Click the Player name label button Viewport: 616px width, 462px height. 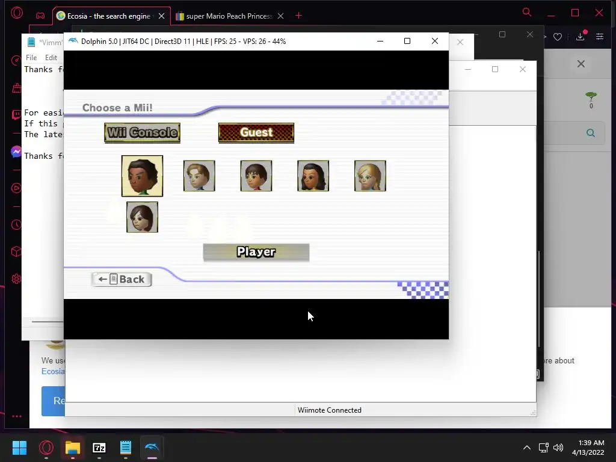256,252
